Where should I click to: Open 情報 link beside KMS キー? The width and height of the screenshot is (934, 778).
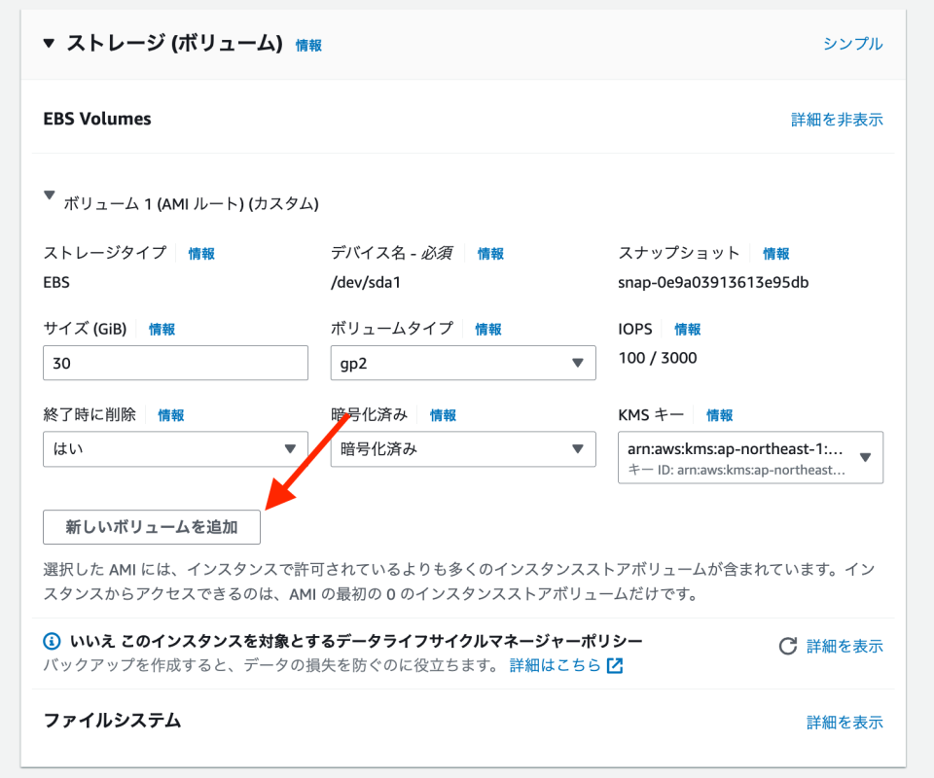[x=719, y=415]
